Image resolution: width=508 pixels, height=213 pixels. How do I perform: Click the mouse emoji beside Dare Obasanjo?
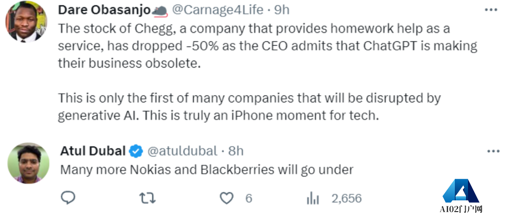click(160, 10)
